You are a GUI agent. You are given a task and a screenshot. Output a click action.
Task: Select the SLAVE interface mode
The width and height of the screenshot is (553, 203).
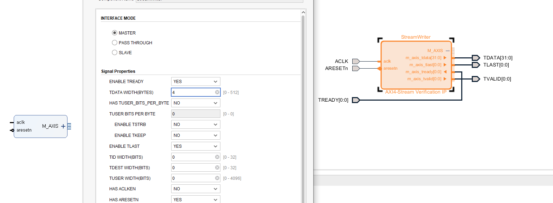115,52
